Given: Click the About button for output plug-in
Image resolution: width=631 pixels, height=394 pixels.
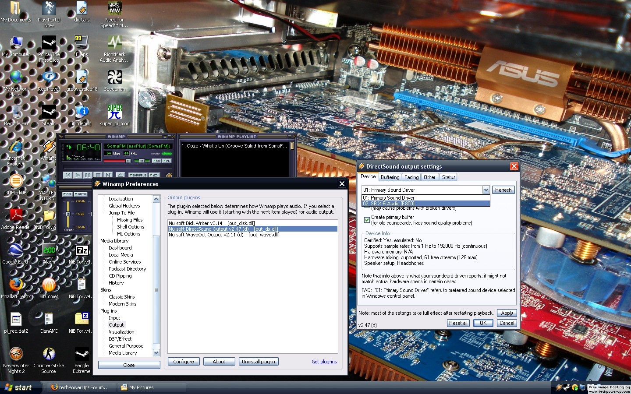Looking at the screenshot, I should (x=219, y=362).
